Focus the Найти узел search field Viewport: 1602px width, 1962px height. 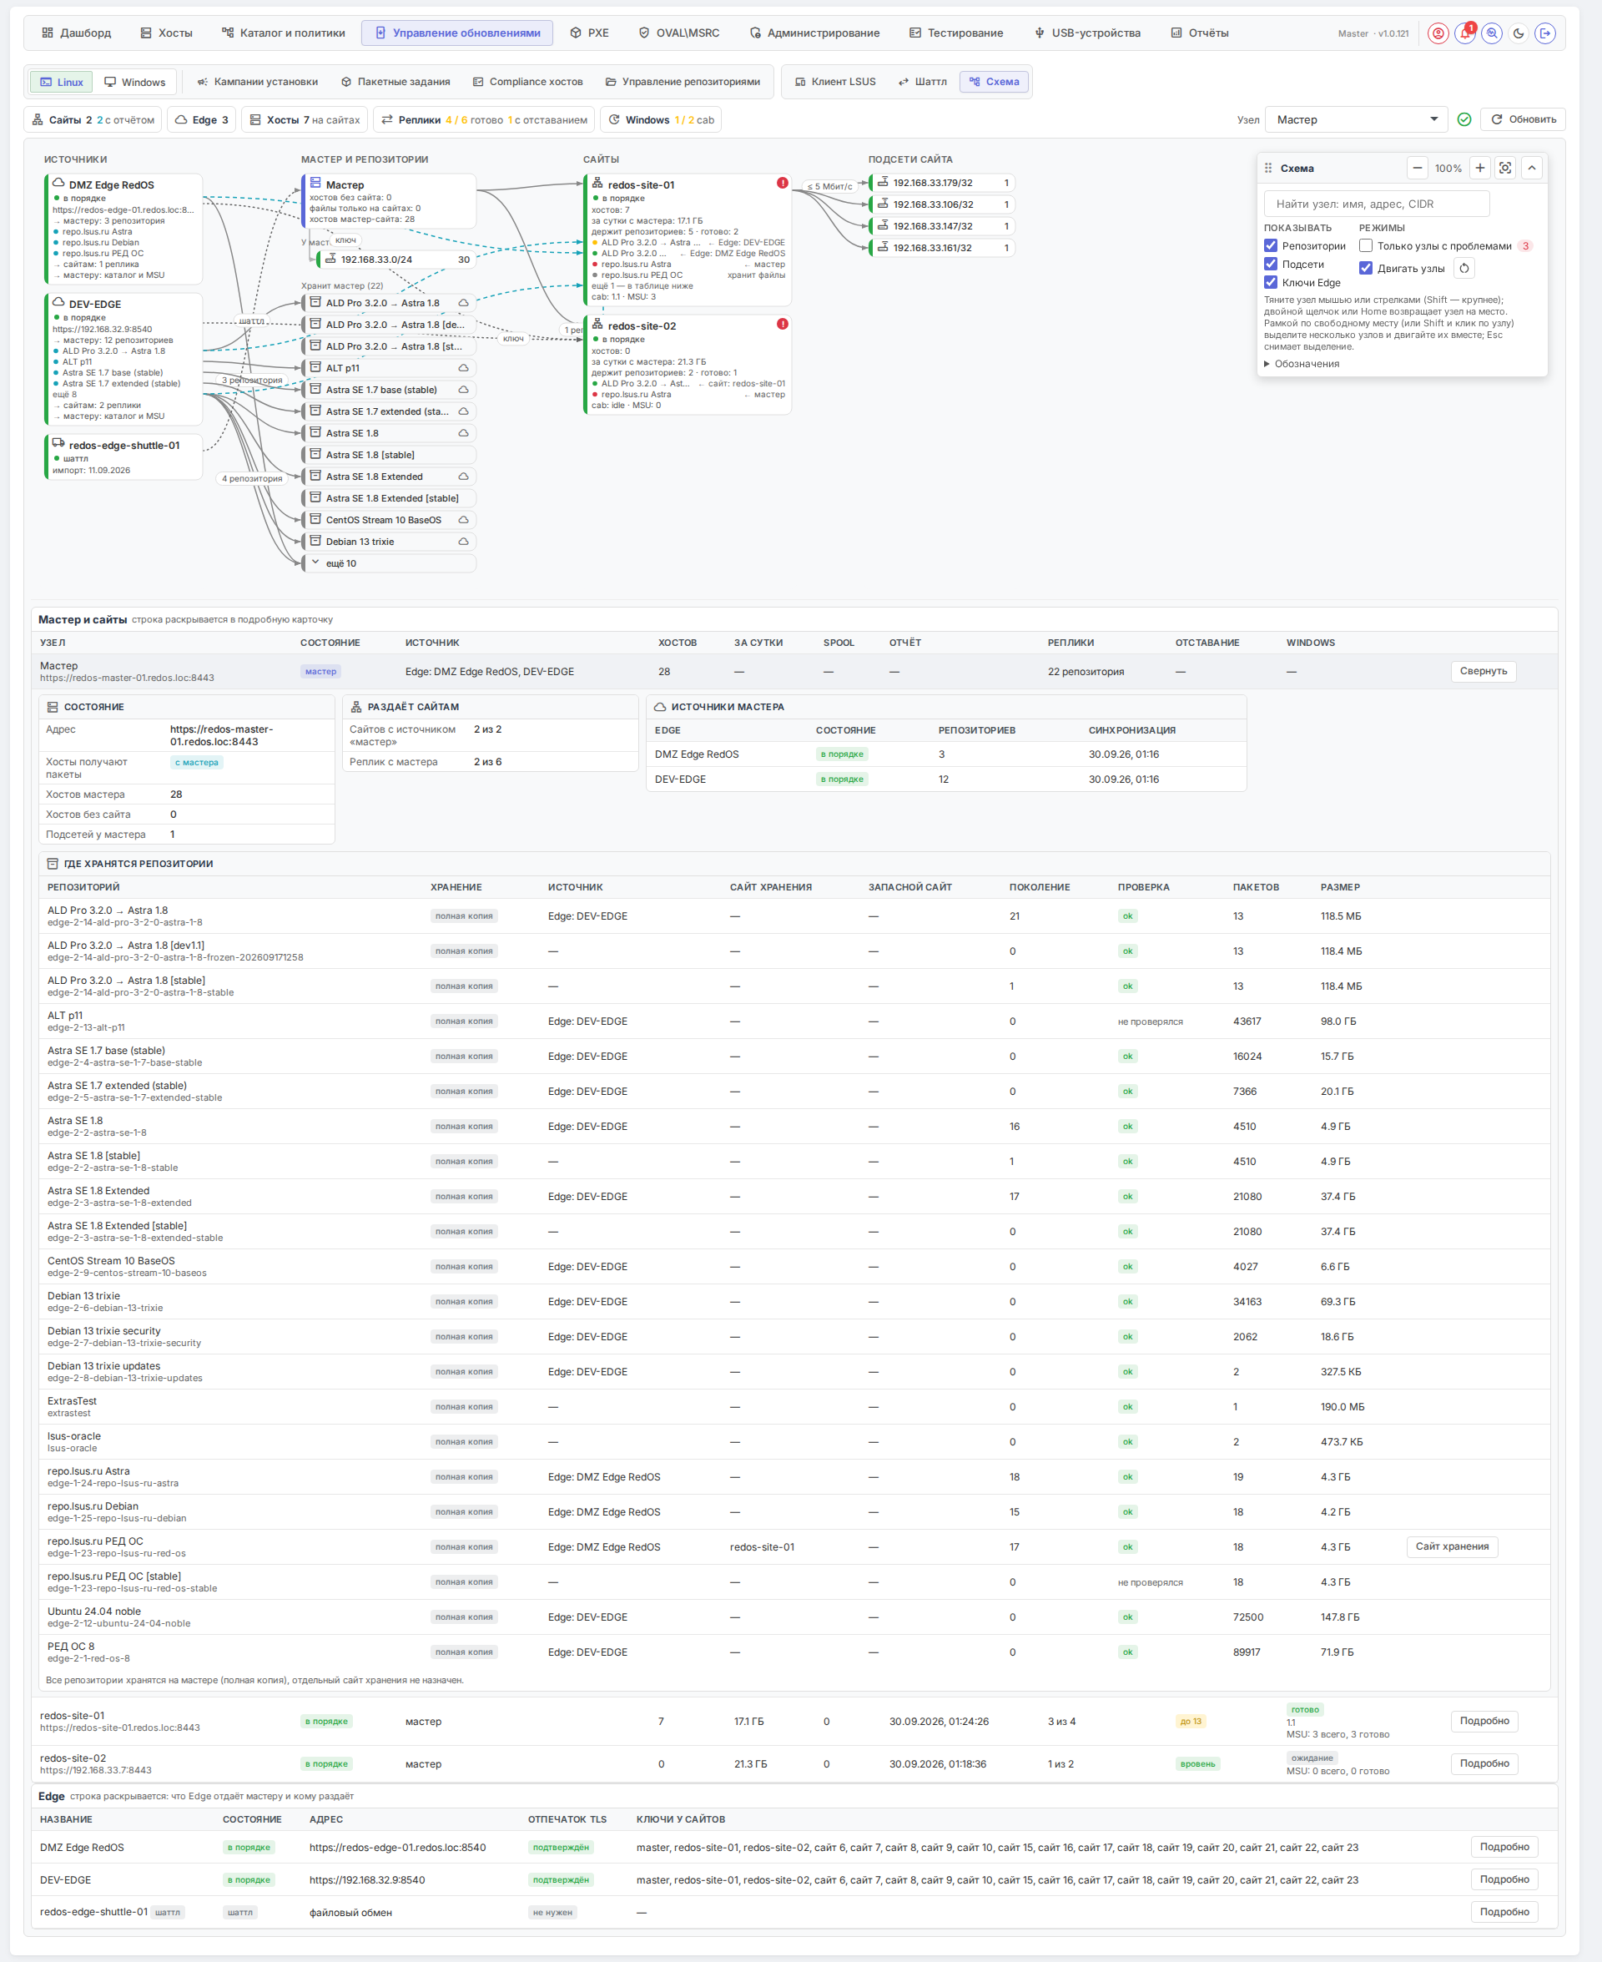pyautogui.click(x=1377, y=204)
